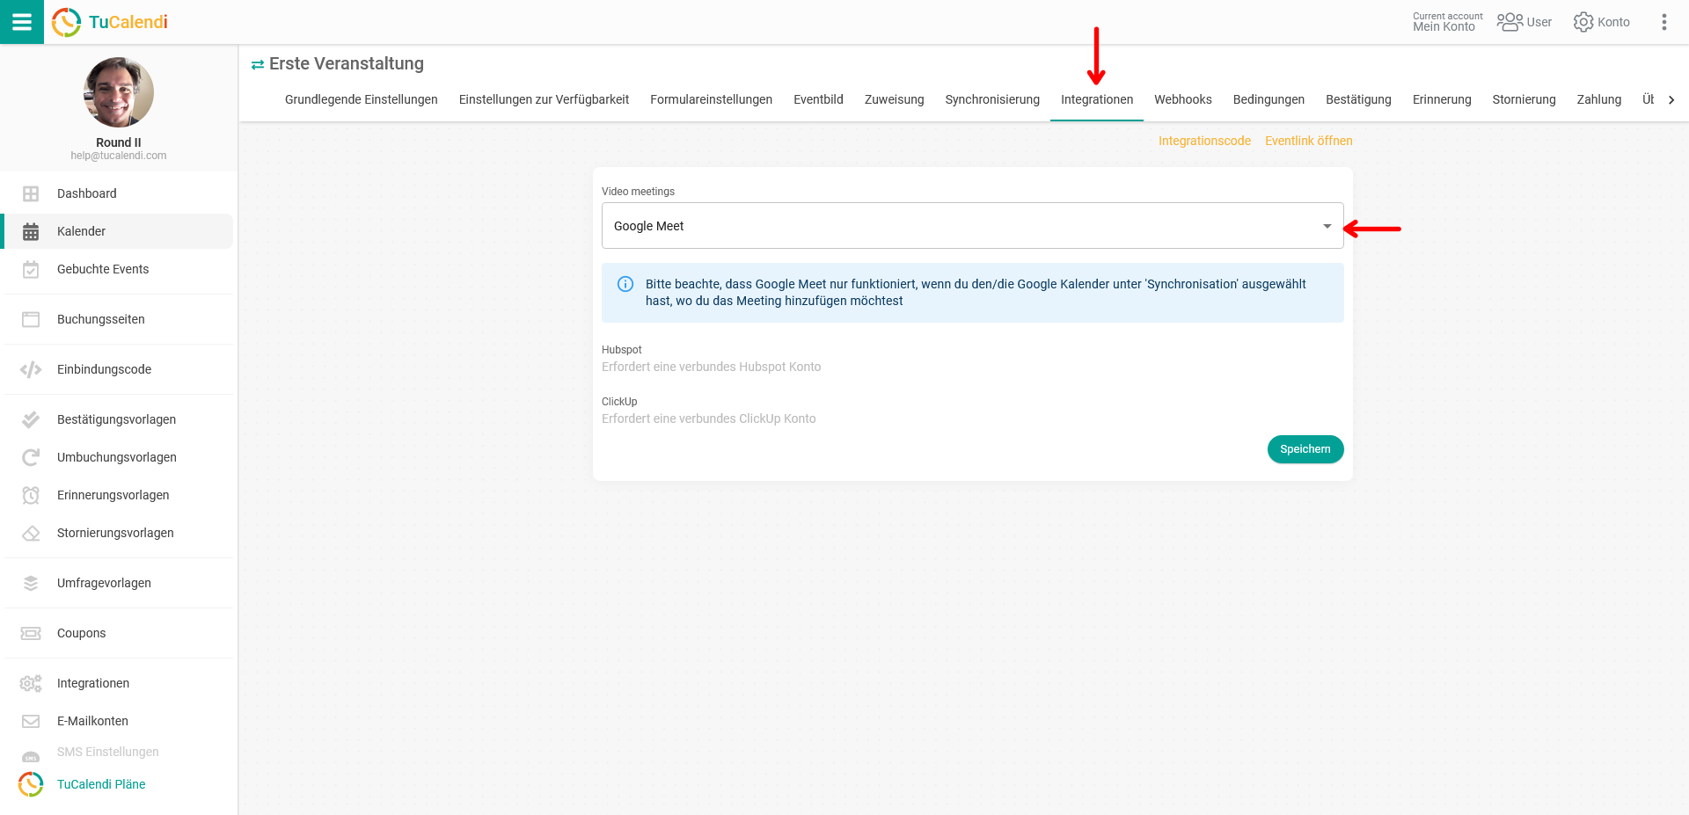Click the Eventlink öffnen link
Viewport: 1689px width, 815px height.
tap(1308, 141)
